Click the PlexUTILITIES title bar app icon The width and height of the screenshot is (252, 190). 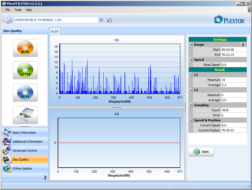(4, 4)
